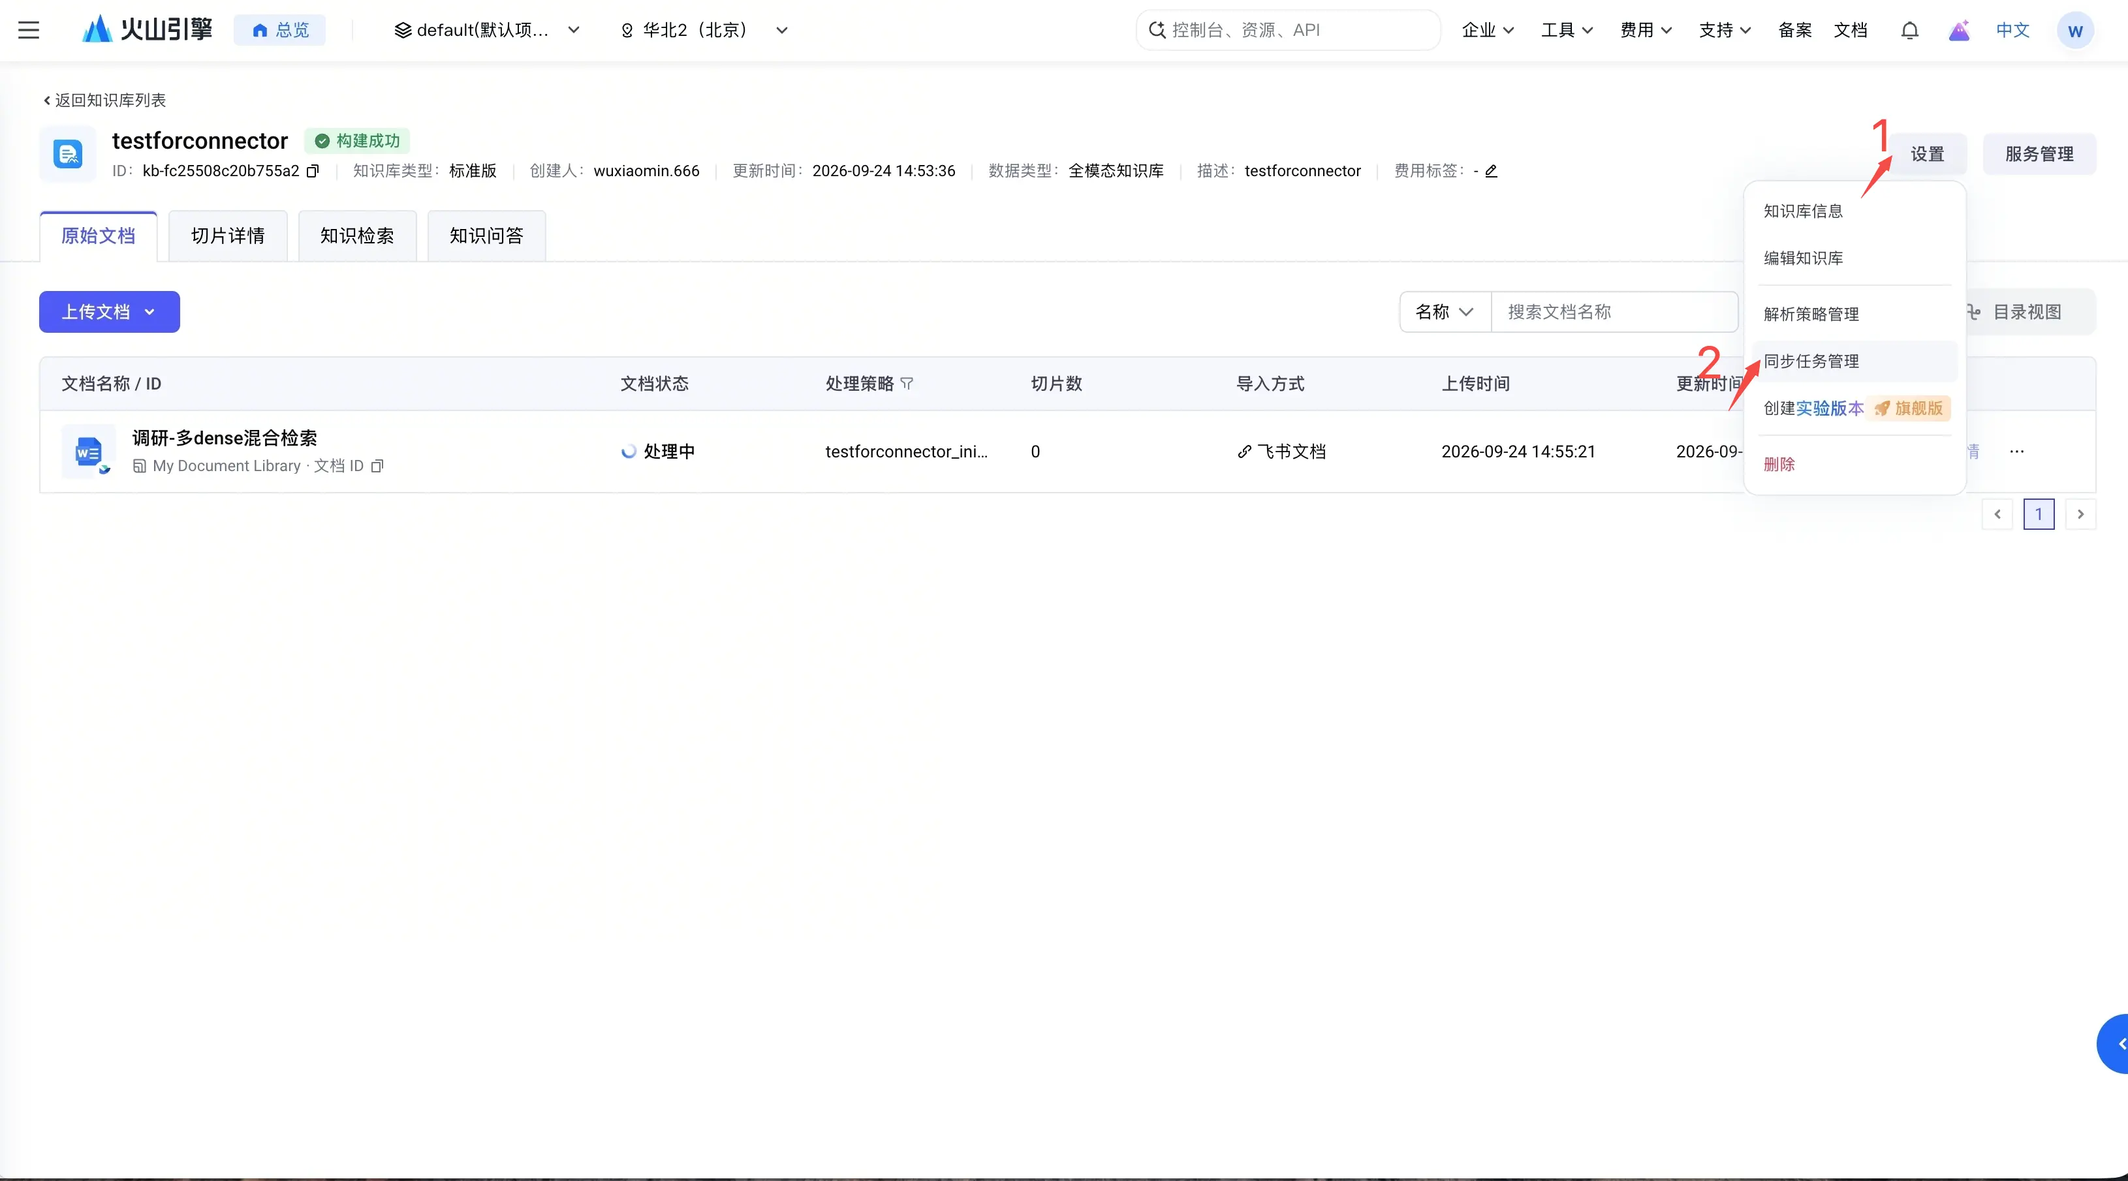Screen dimensions: 2128x1181
Task: Select 编辑知识库 in settings menu
Action: (1854, 258)
